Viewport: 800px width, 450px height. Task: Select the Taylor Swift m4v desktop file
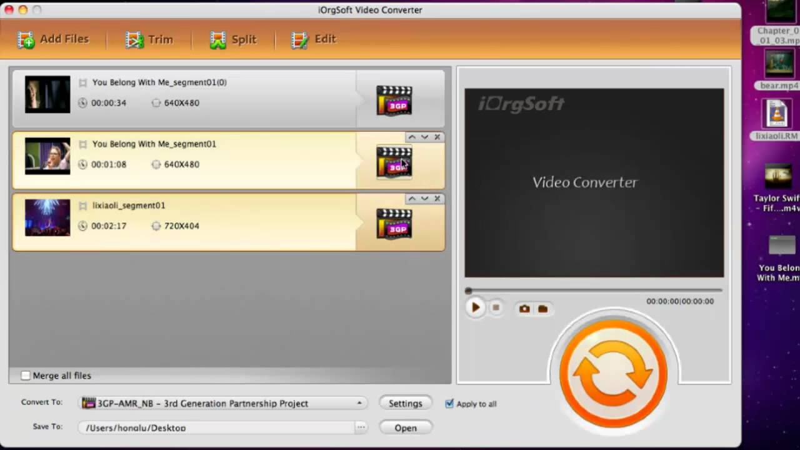coord(777,187)
